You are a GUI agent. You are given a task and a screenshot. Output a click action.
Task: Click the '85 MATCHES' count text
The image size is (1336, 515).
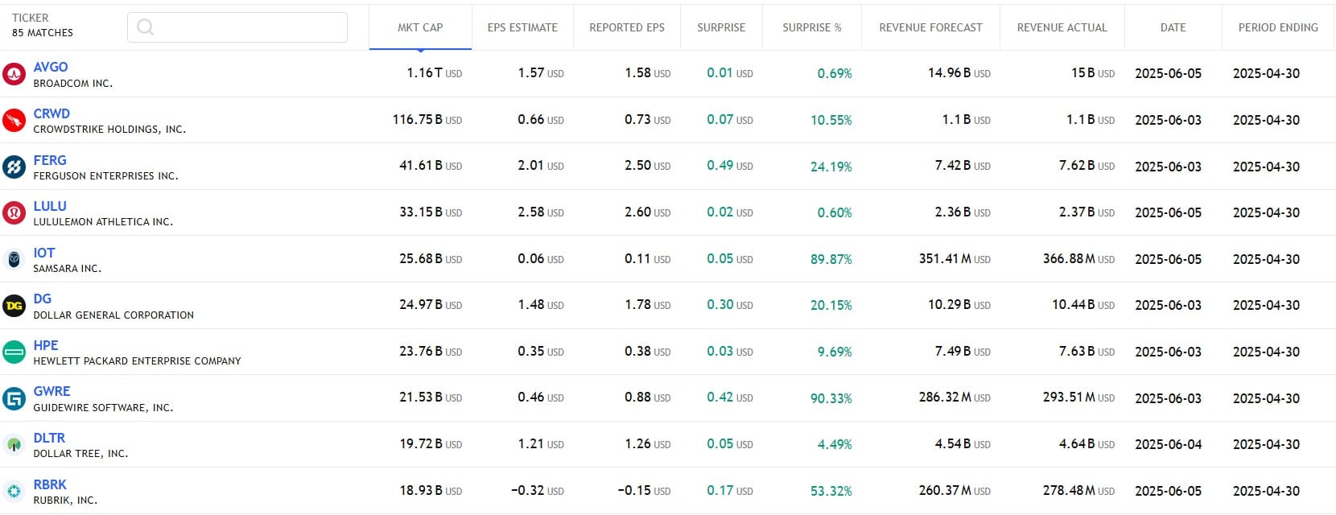pos(43,33)
